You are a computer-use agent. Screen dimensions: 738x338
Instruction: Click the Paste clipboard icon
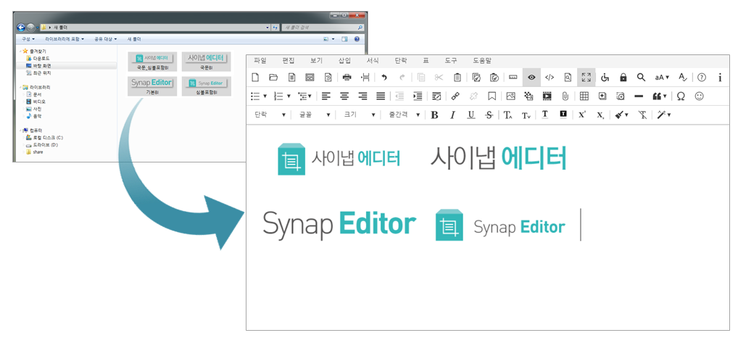(x=457, y=77)
